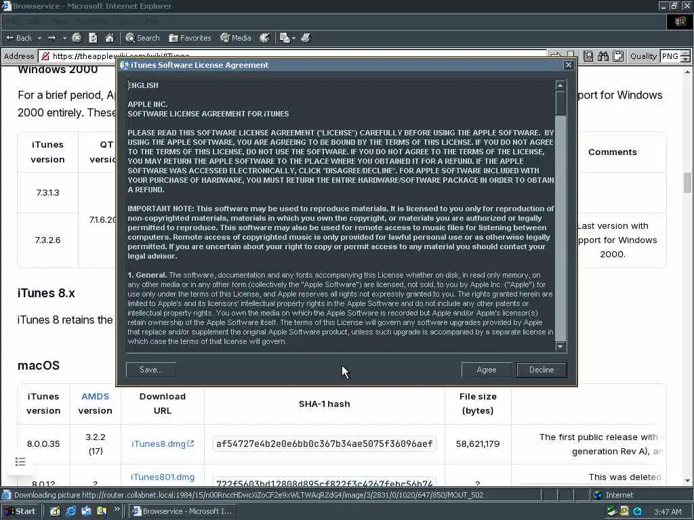Open the AMDS link in the macOS table

click(x=95, y=396)
